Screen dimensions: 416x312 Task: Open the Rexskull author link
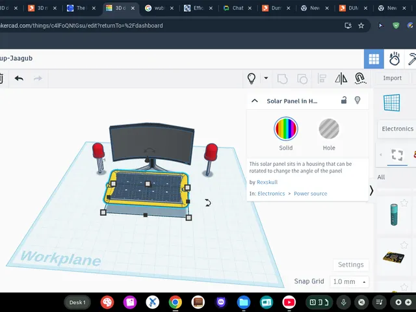click(x=267, y=182)
